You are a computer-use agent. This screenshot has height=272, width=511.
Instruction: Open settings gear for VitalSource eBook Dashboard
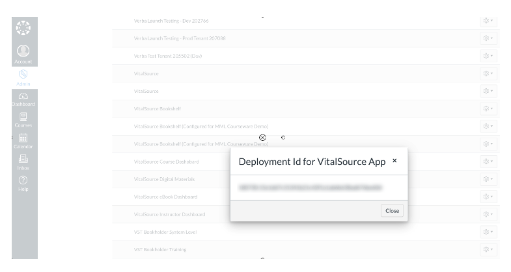(x=488, y=196)
